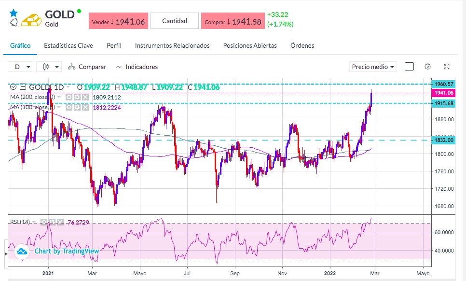
Task: Click the 1680.00 price axis label
Action: [444, 206]
